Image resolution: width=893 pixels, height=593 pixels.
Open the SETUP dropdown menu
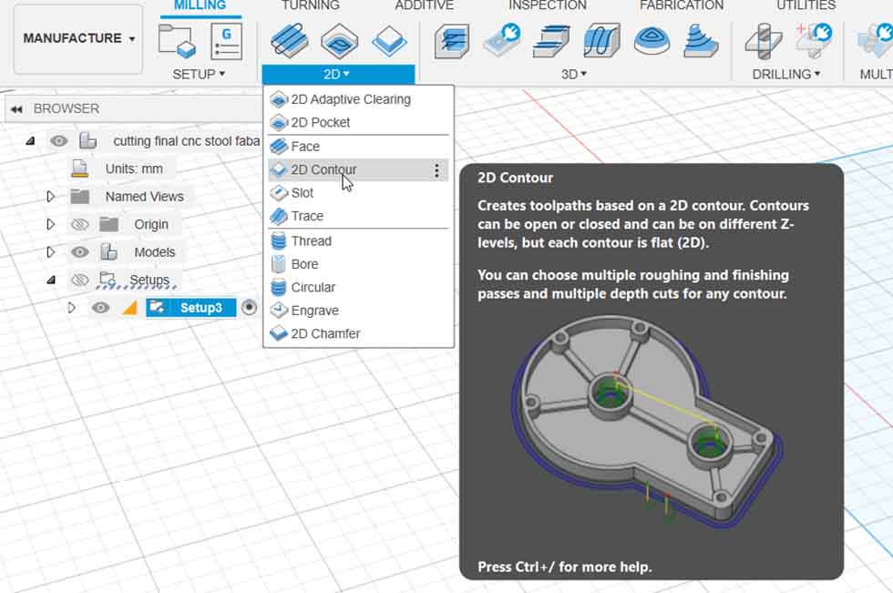click(199, 74)
